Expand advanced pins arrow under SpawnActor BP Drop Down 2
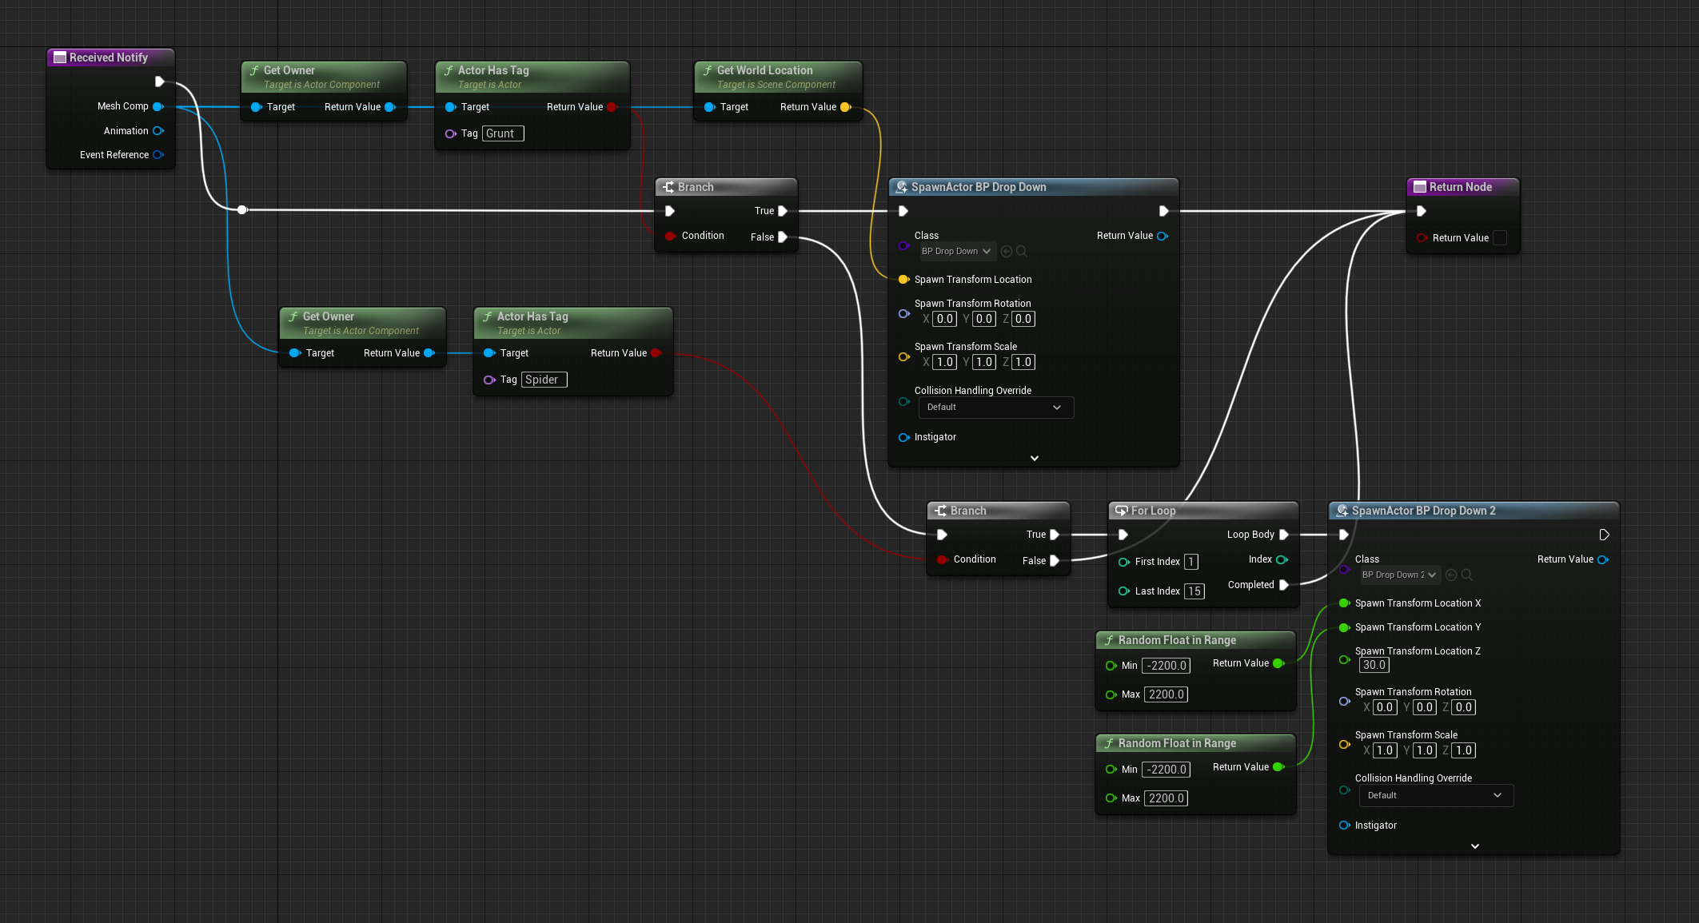1699x923 pixels. (x=1474, y=845)
